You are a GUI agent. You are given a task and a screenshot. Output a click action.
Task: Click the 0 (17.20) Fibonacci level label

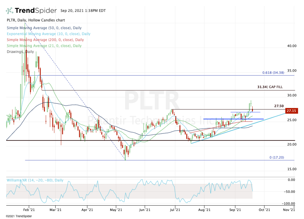277,157
